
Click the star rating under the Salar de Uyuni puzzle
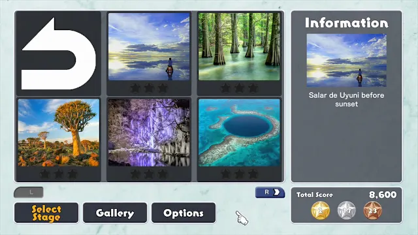coord(149,88)
